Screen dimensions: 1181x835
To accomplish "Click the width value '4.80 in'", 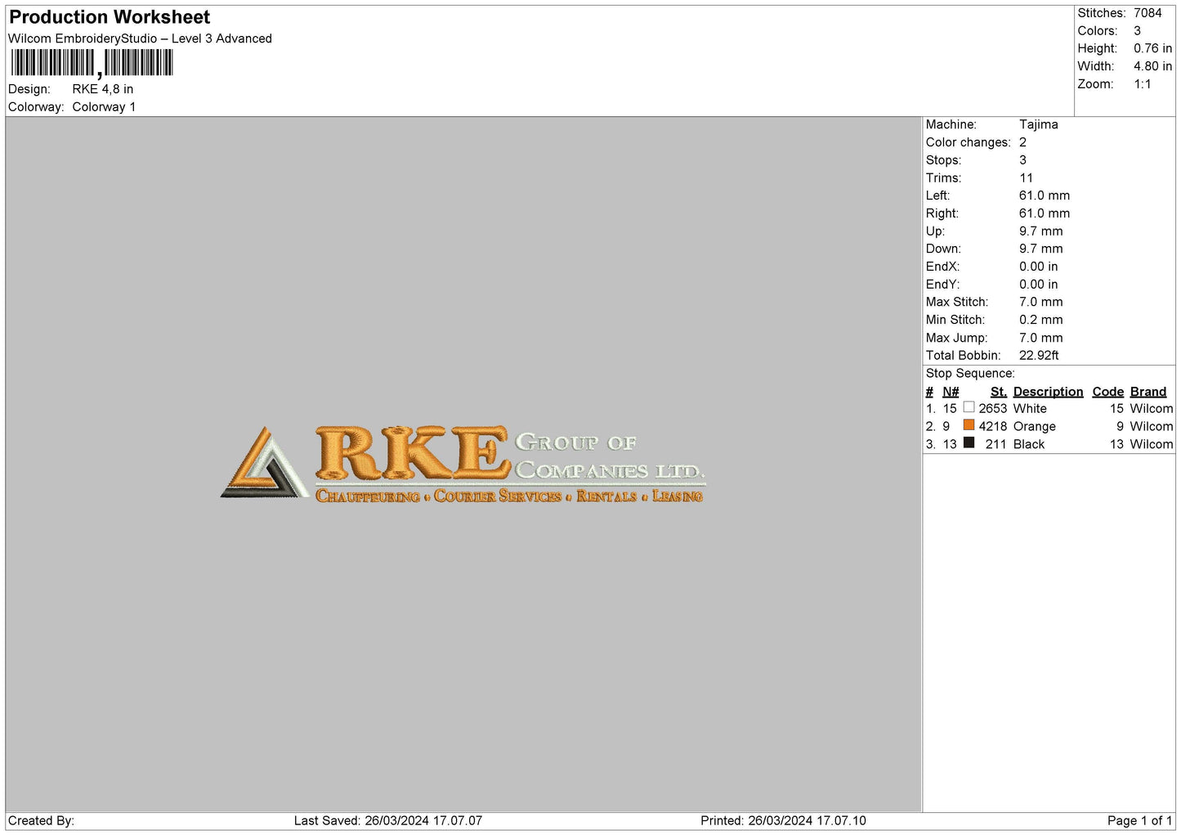I will point(1152,66).
